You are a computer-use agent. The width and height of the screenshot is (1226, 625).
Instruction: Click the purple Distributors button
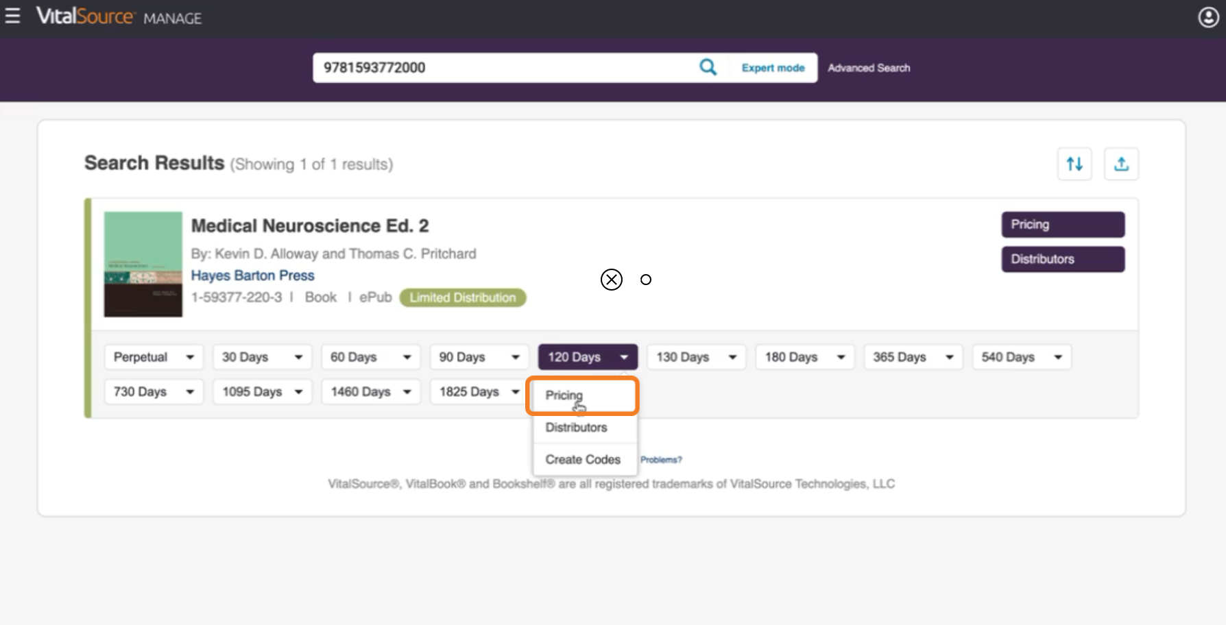tap(1063, 259)
